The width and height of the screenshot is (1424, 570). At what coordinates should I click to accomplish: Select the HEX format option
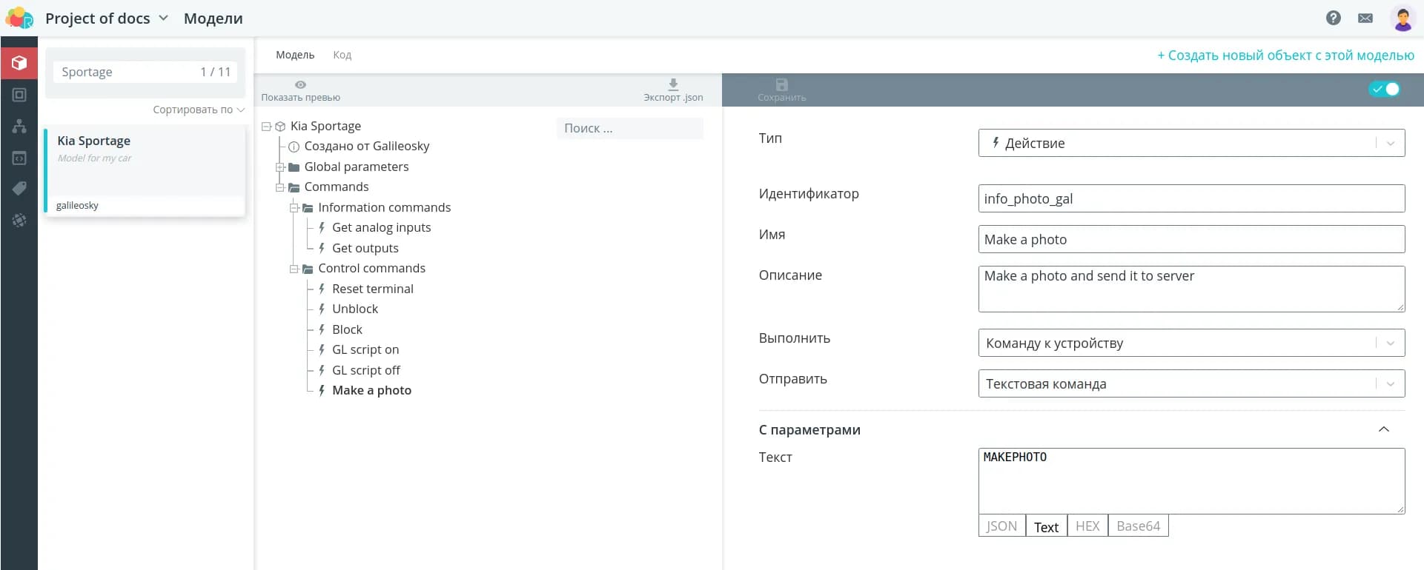coord(1087,526)
